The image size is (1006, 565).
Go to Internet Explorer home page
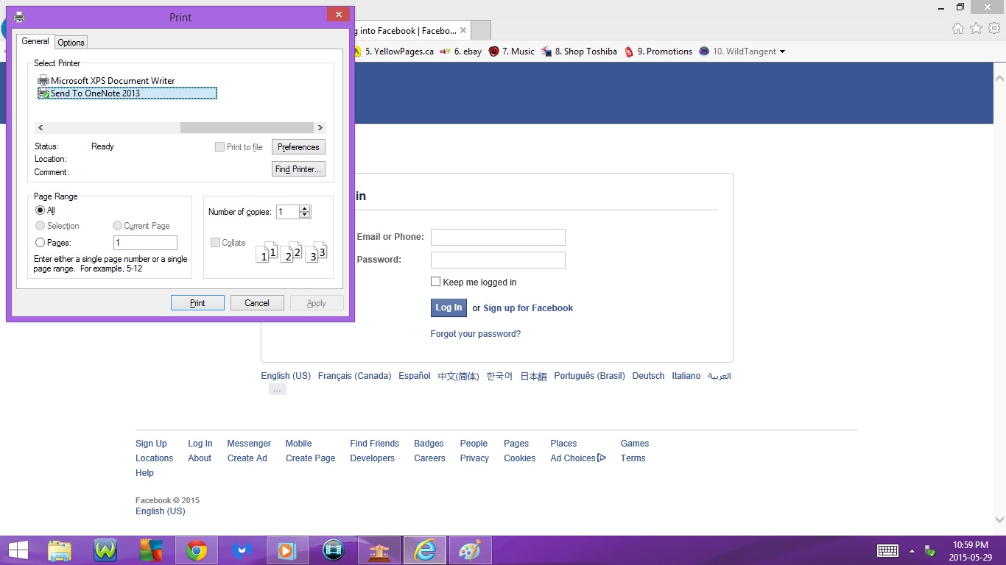(x=957, y=29)
